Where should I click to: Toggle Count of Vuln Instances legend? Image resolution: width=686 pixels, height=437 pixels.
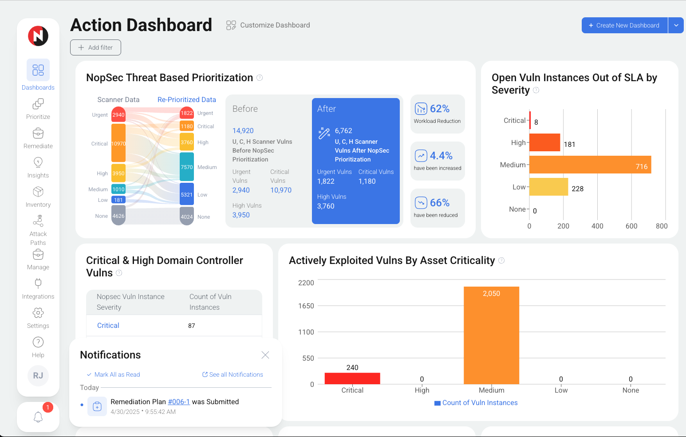point(476,403)
